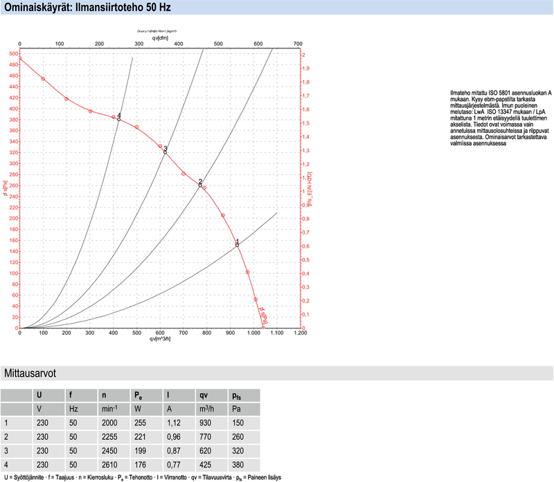Viewport: 554px width, 482px height.
Task: Click the red curve point at 0 airflow
Action: (20, 59)
